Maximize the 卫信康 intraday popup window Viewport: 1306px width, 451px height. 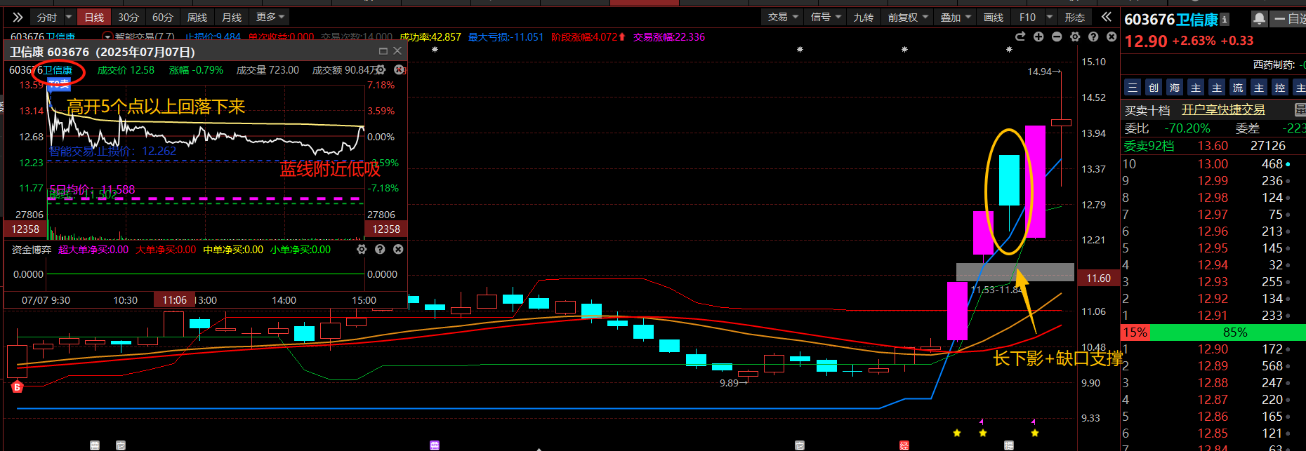[383, 51]
